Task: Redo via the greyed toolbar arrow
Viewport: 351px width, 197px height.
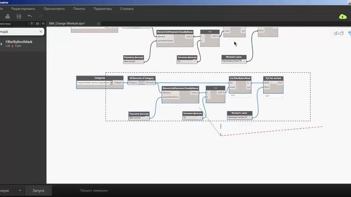Action: point(41,16)
